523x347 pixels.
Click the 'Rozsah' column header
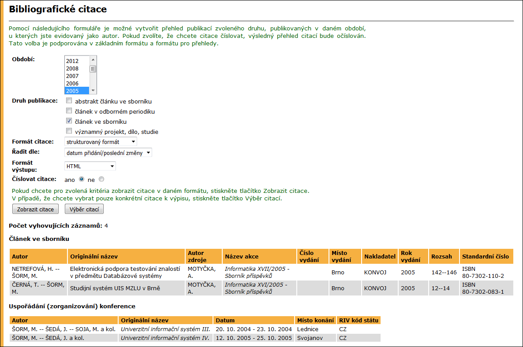coord(444,256)
